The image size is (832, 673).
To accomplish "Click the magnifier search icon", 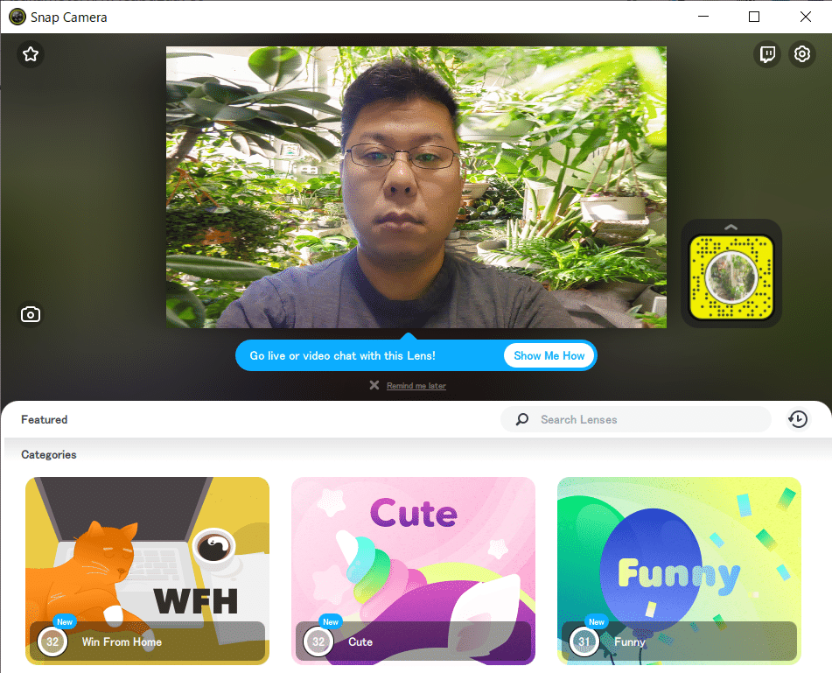I will click(x=522, y=420).
